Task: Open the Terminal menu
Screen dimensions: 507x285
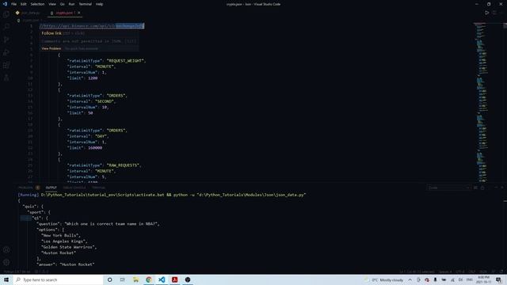Action: [85, 4]
